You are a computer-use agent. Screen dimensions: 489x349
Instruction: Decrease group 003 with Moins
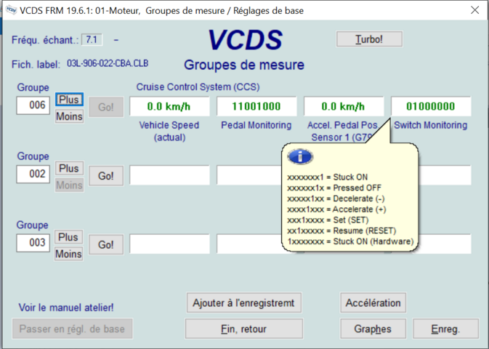tap(68, 254)
